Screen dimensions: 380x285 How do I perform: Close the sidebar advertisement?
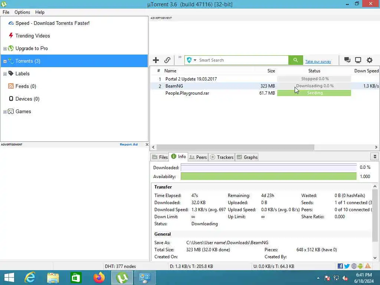pyautogui.click(x=147, y=144)
